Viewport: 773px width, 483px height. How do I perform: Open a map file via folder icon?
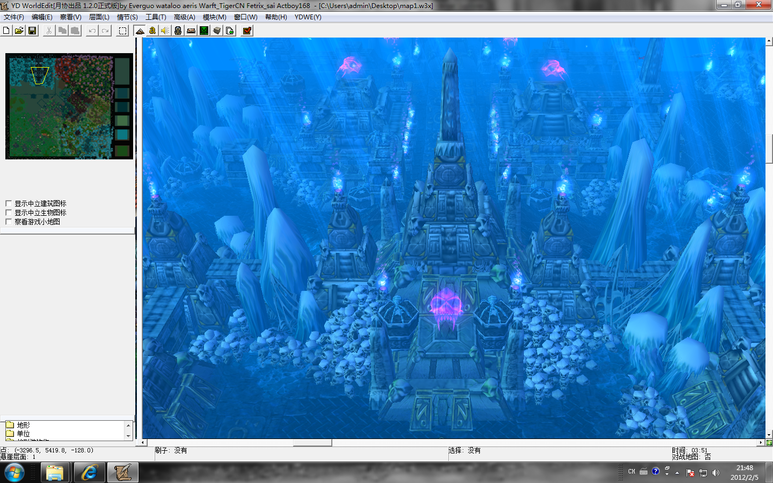(19, 31)
